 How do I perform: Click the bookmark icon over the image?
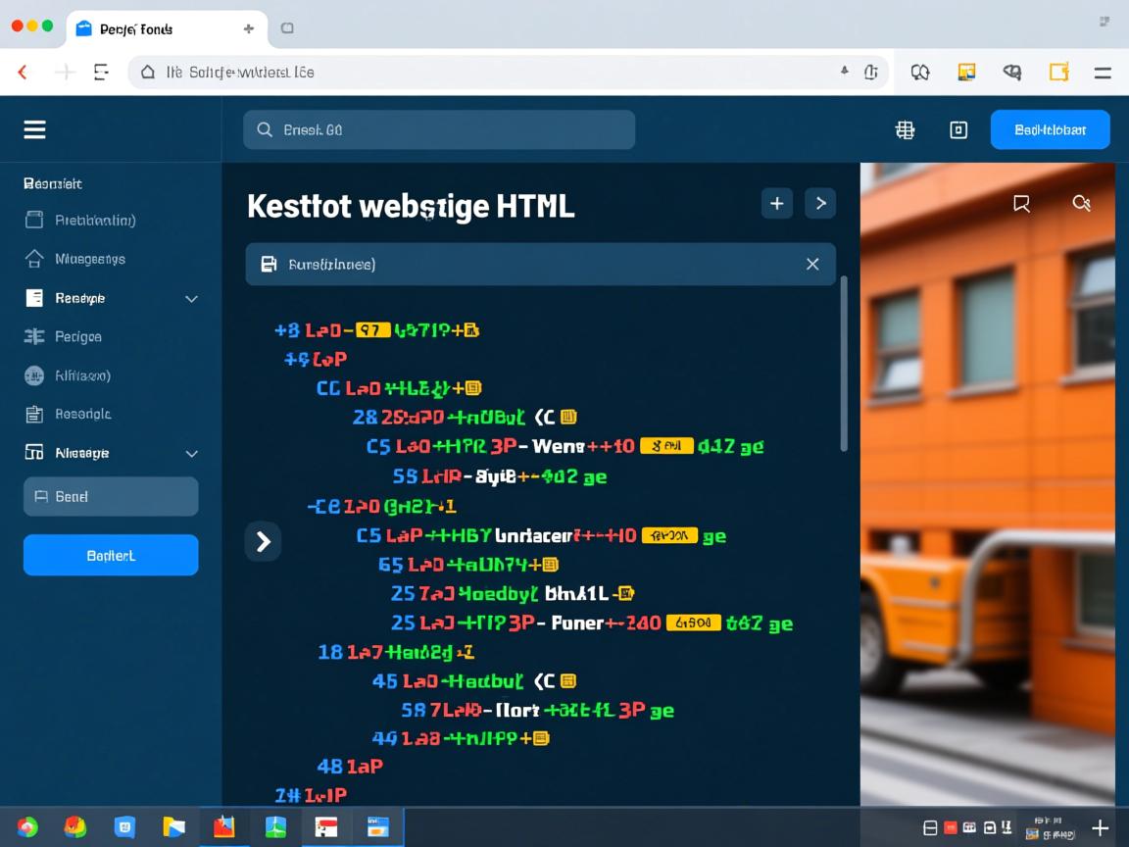(x=1021, y=203)
